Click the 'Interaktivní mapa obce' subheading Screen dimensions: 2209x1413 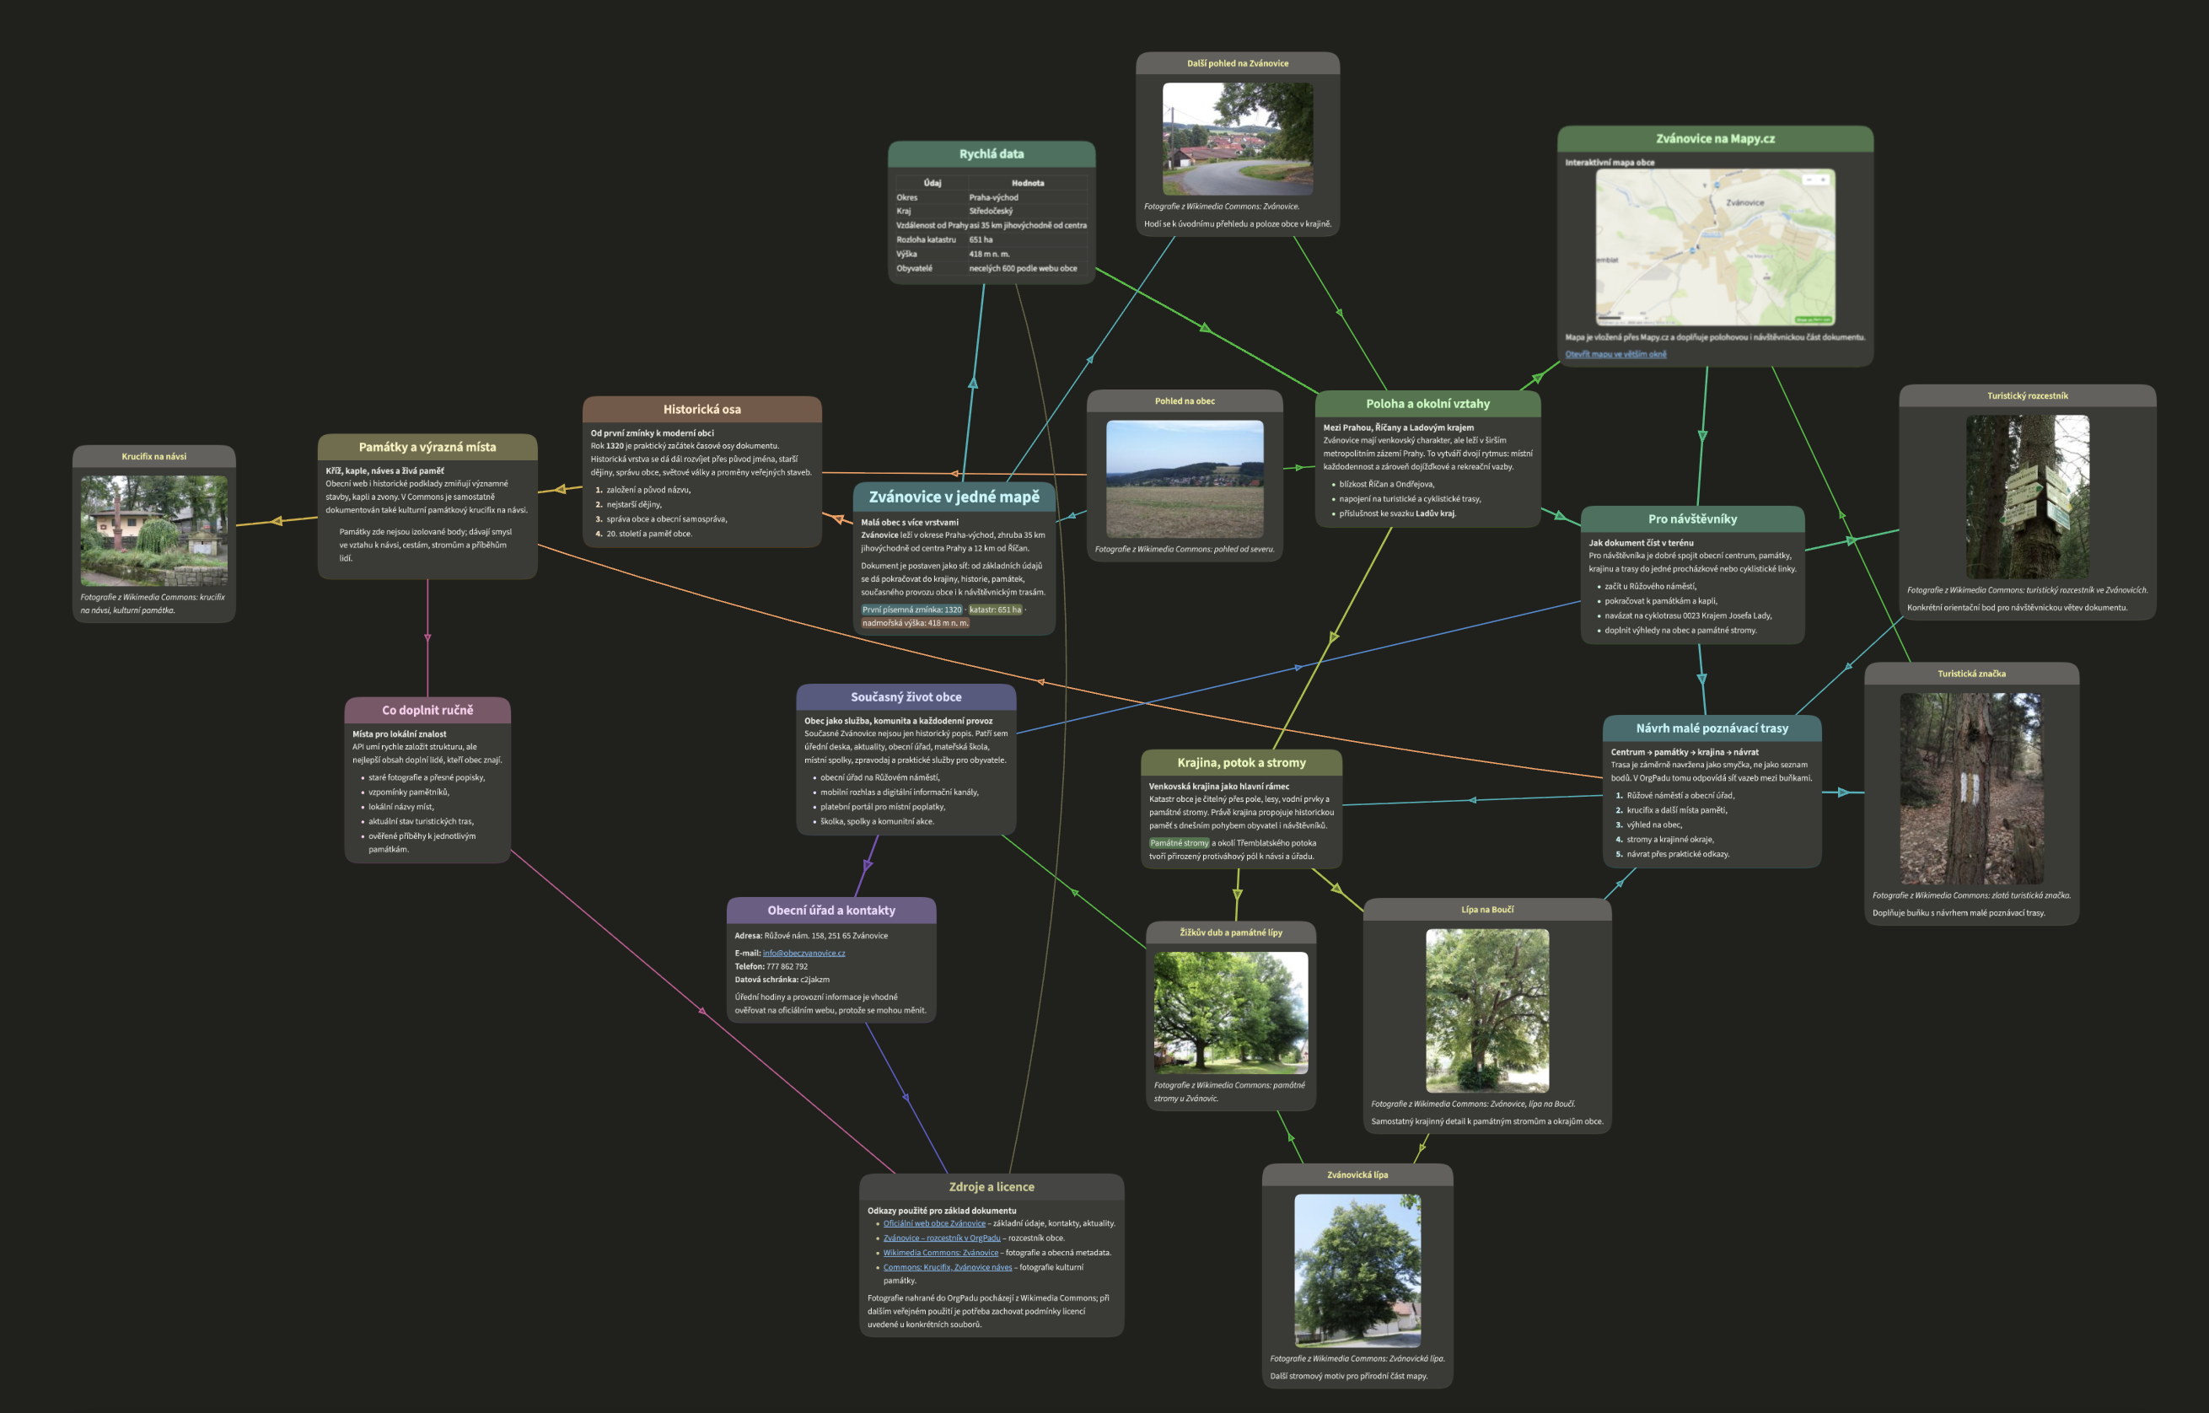(1610, 164)
